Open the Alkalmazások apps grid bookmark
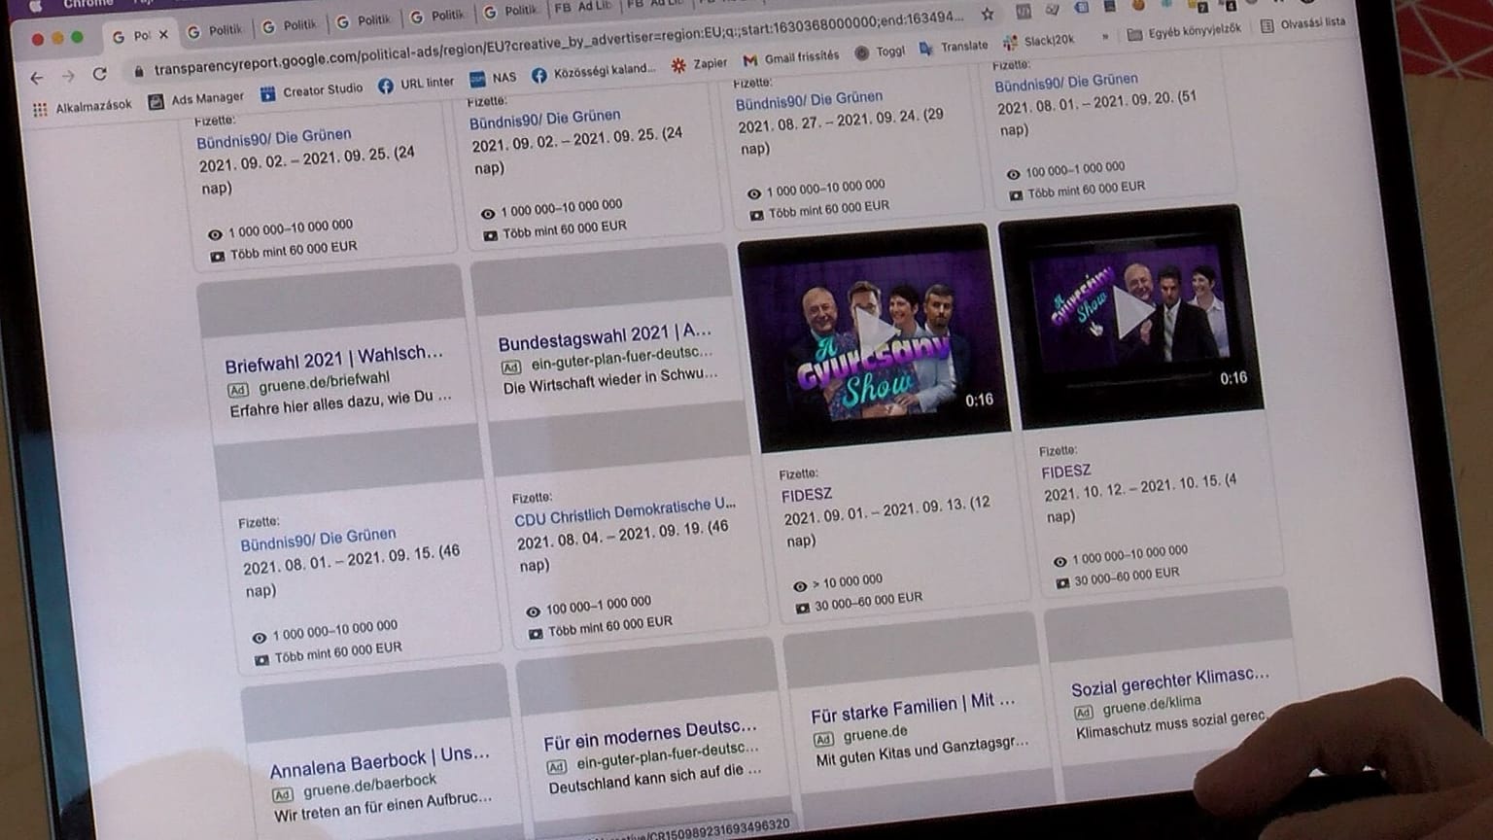This screenshot has width=1493, height=840. pyautogui.click(x=83, y=107)
